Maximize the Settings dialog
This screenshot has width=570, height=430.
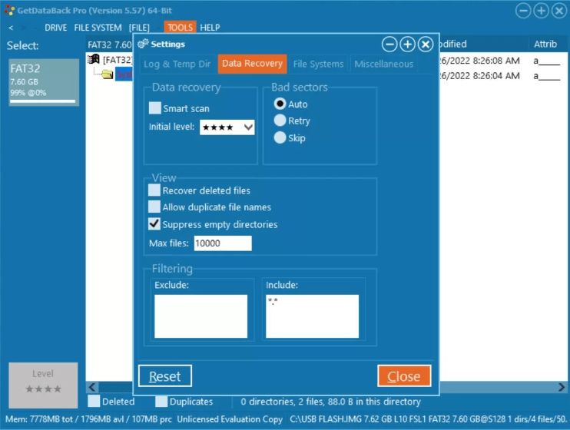(x=407, y=45)
